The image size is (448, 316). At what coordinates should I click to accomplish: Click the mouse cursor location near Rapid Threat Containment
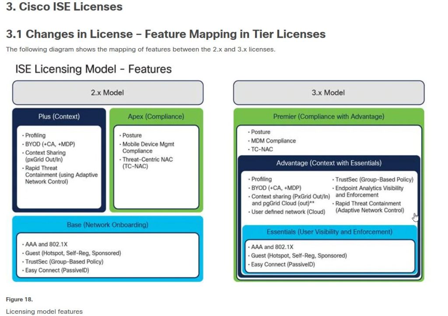(x=415, y=216)
